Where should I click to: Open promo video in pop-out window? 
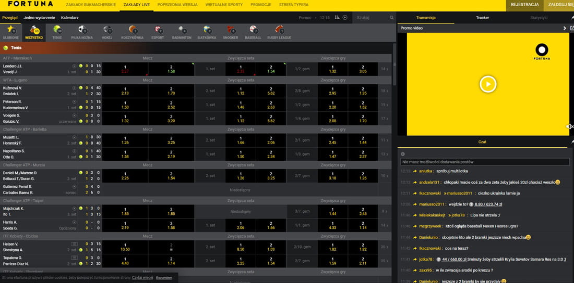tap(572, 28)
